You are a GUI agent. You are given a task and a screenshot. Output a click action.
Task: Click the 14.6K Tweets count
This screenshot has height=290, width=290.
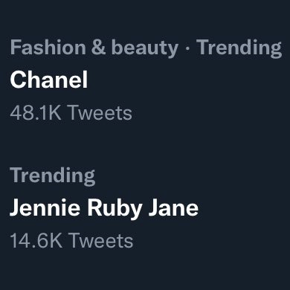click(x=71, y=240)
